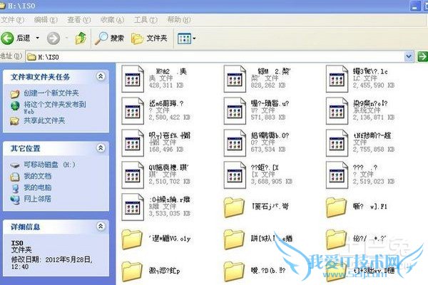Screen dimensions: 428x285
Task: Open the 文件(F) menu
Action: pyautogui.click(x=12, y=20)
